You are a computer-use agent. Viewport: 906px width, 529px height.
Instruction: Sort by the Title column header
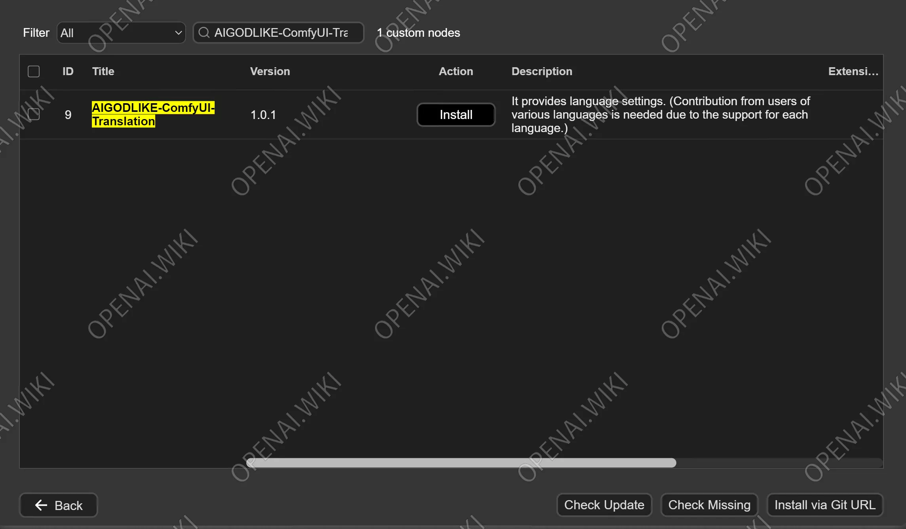(103, 72)
